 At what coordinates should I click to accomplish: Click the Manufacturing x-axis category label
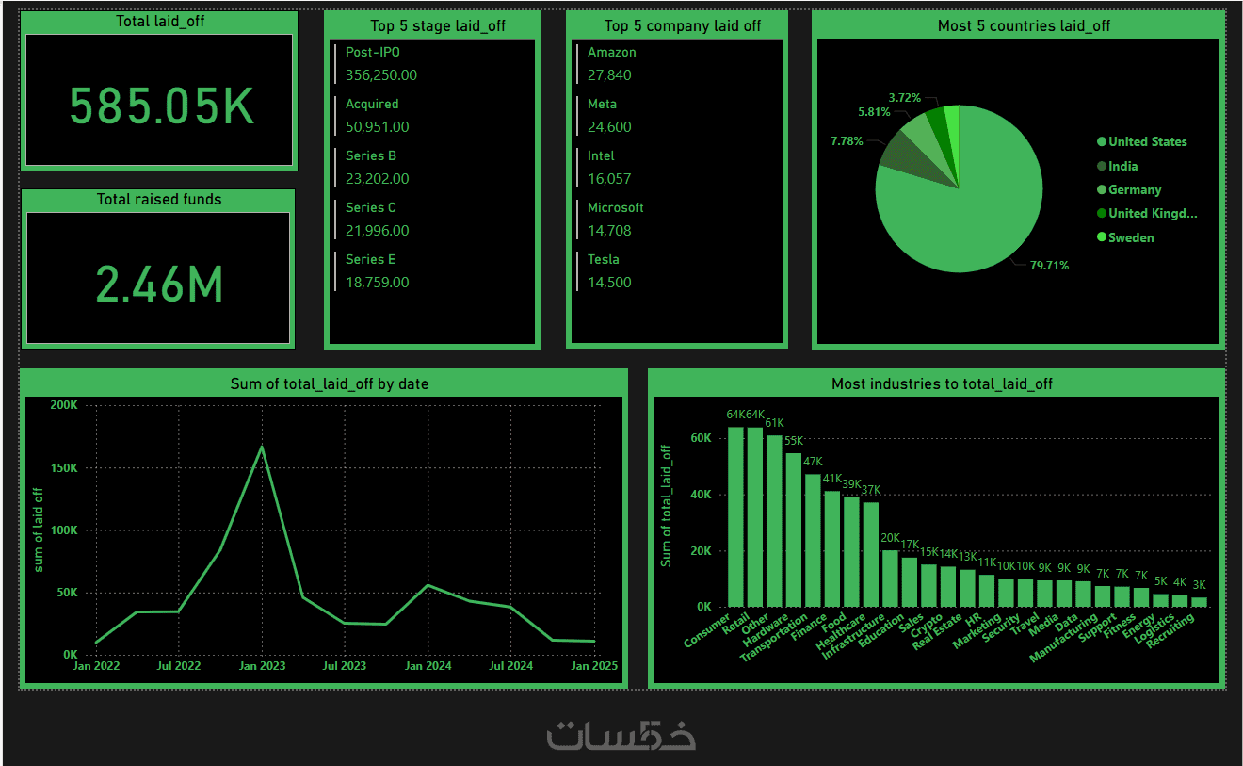point(1064,639)
